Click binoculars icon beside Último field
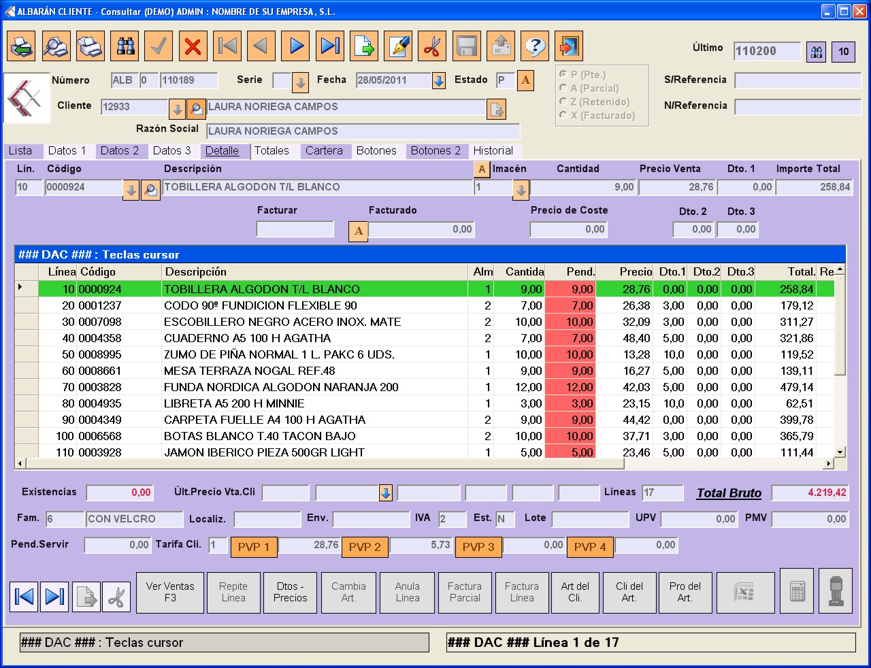The height and width of the screenshot is (668, 871). pos(817,52)
